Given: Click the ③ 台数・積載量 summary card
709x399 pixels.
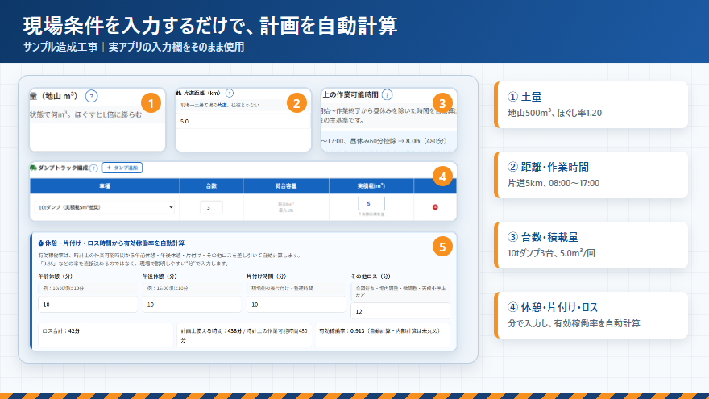Looking at the screenshot, I should pyautogui.click(x=591, y=245).
